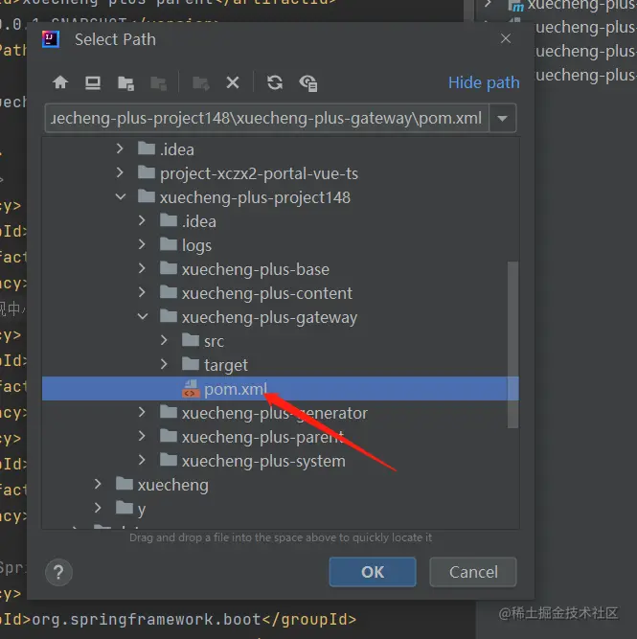Expand the xuecheng folder
Viewport: 637px width, 639px height.
pyautogui.click(x=98, y=484)
